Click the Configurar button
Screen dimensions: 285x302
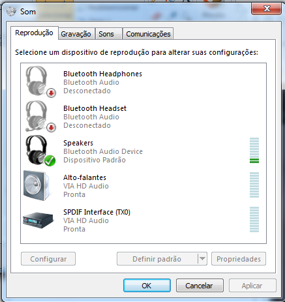[x=48, y=259]
